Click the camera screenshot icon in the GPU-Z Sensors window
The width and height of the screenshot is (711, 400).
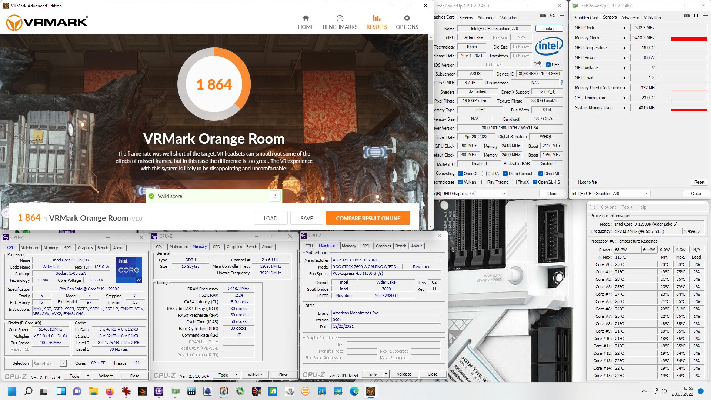(x=686, y=16)
